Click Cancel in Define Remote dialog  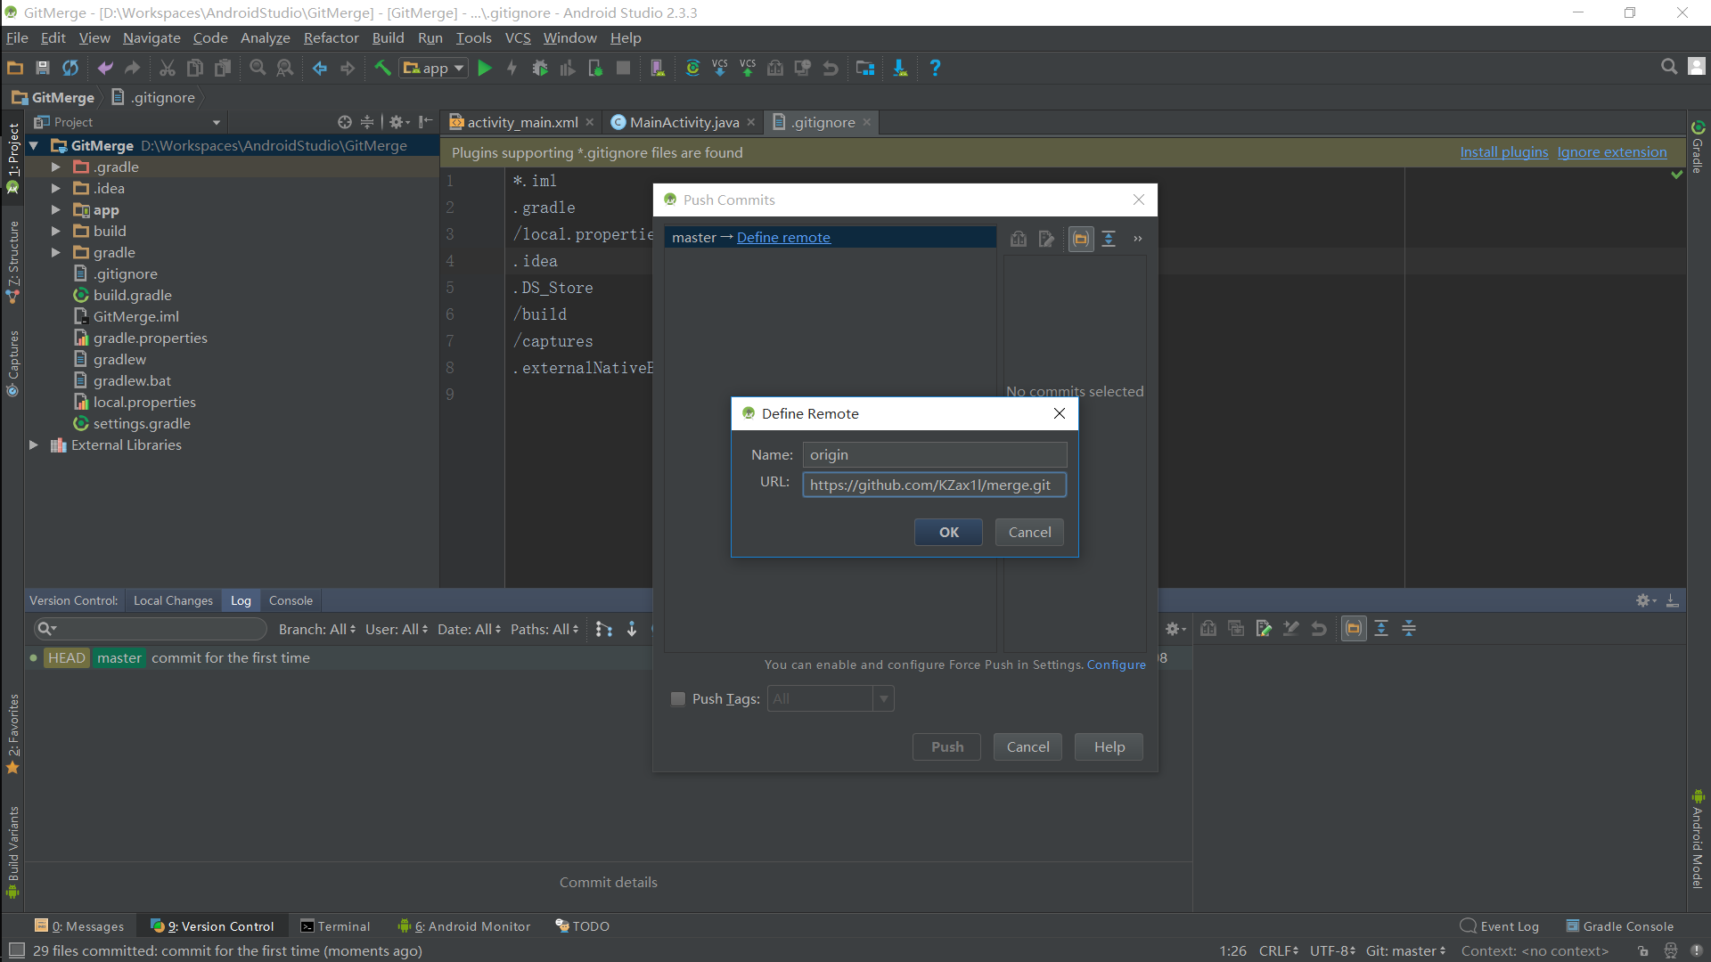point(1029,532)
